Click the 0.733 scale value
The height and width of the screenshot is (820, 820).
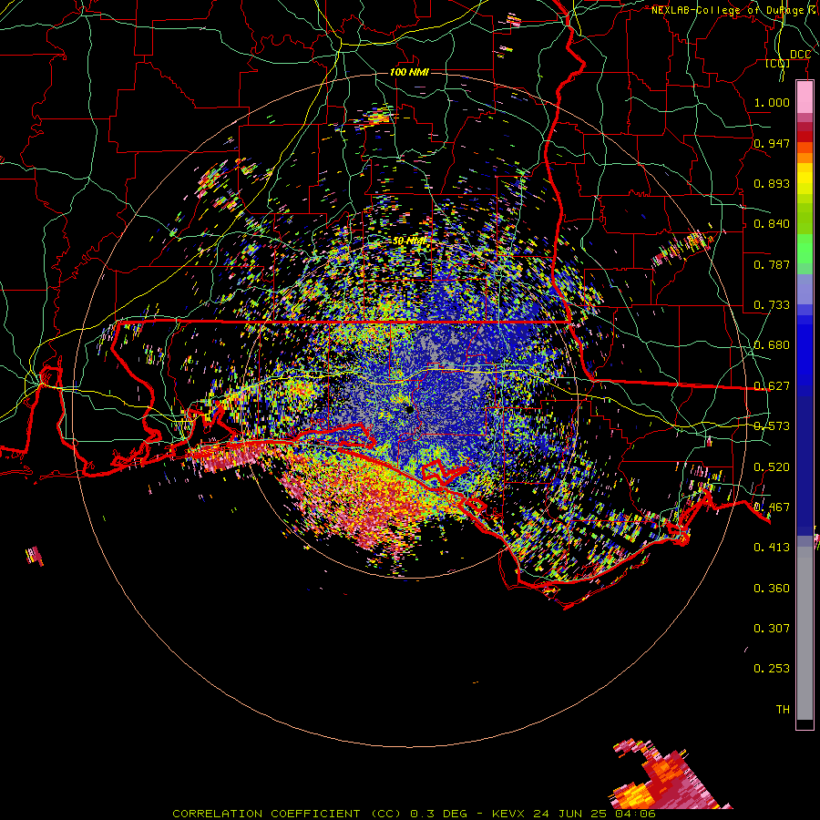click(x=772, y=305)
